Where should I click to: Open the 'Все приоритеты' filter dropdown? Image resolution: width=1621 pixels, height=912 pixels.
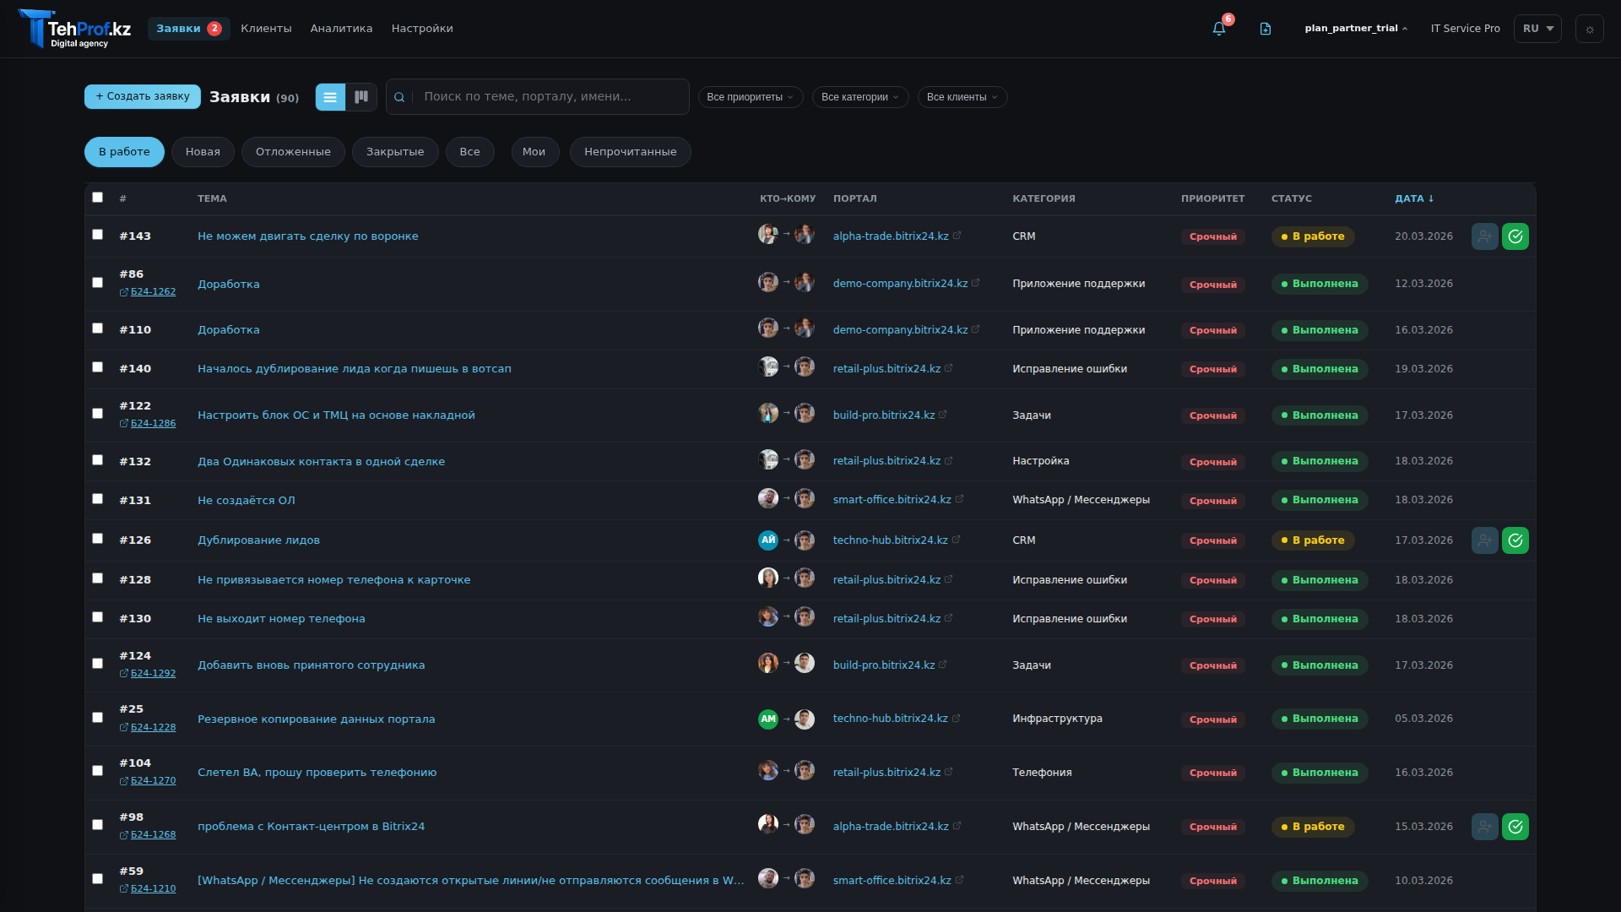click(x=750, y=97)
